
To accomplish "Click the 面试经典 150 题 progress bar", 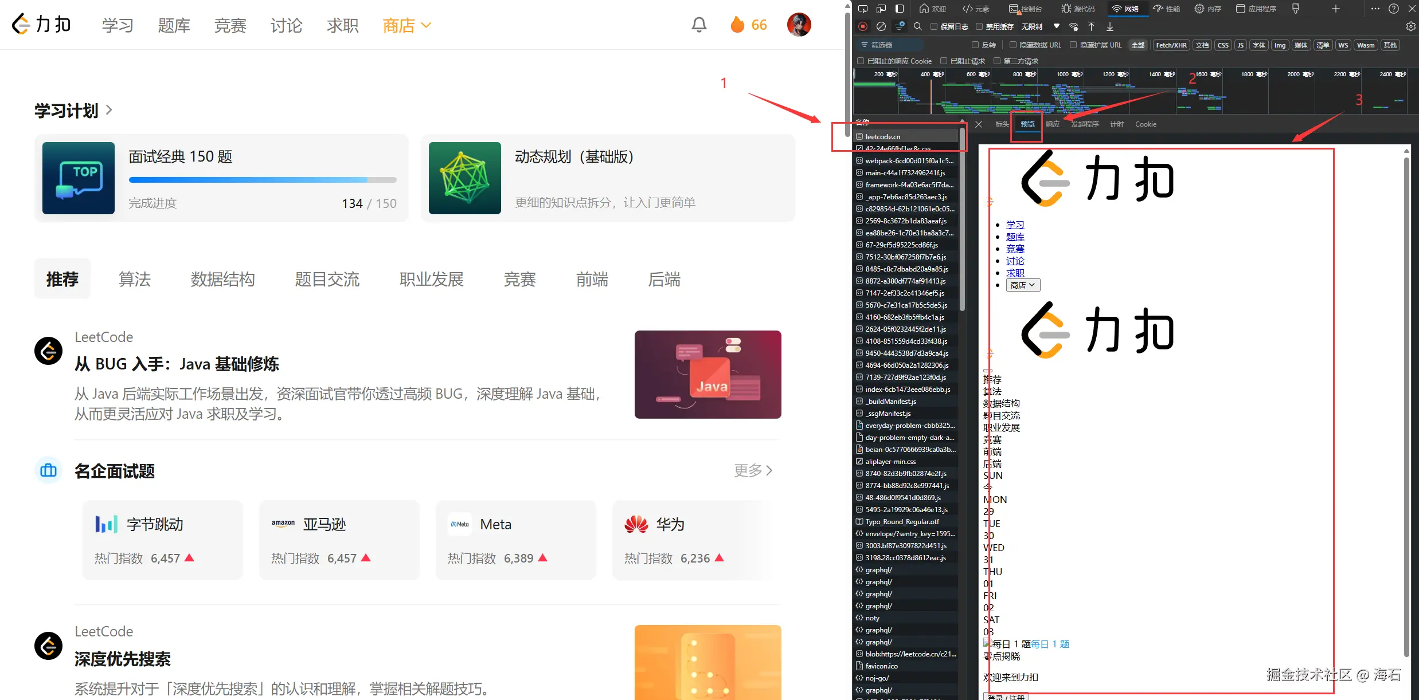I will 263,180.
